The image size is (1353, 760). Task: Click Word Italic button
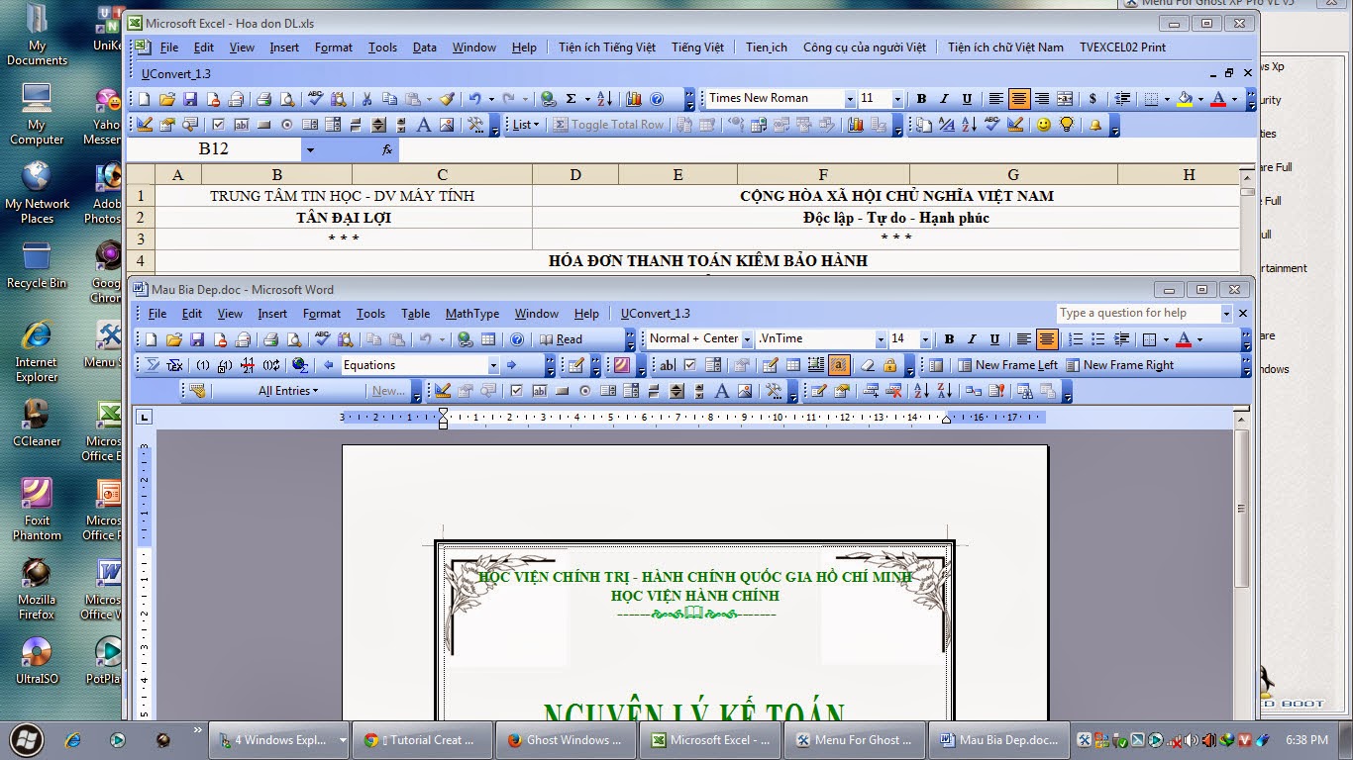tap(972, 339)
